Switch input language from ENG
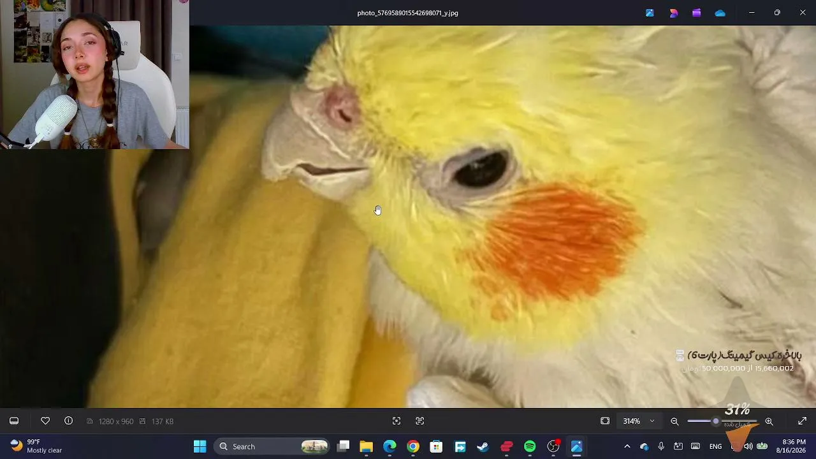 click(716, 446)
